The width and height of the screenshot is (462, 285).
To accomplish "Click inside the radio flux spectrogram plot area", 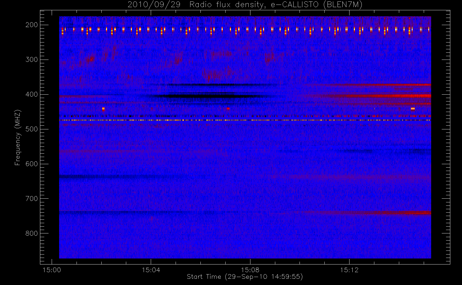I will 245,137.
